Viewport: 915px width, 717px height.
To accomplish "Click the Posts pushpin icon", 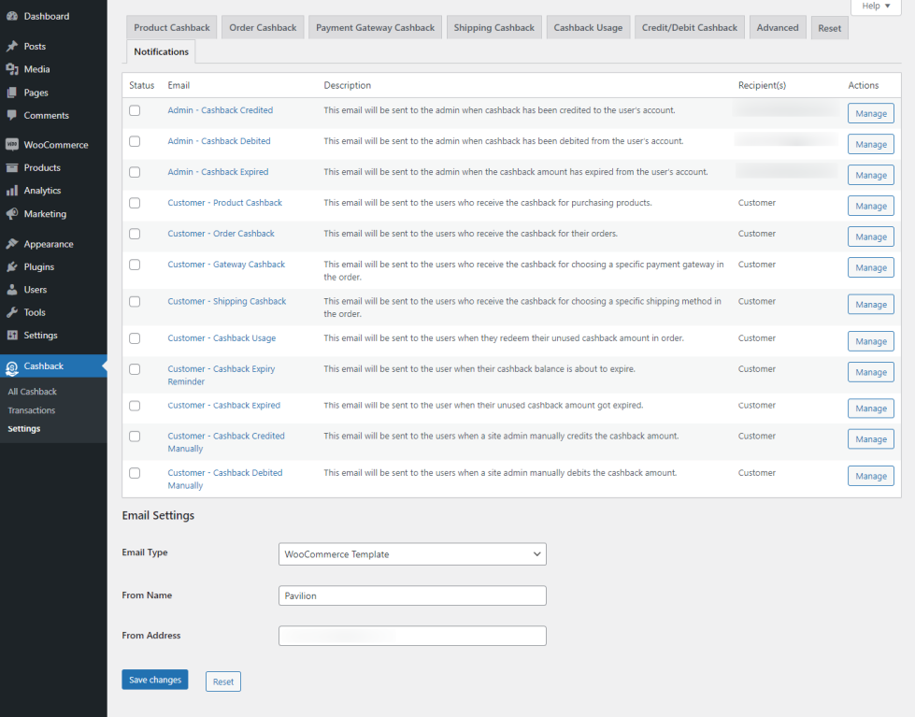I will (x=11, y=46).
